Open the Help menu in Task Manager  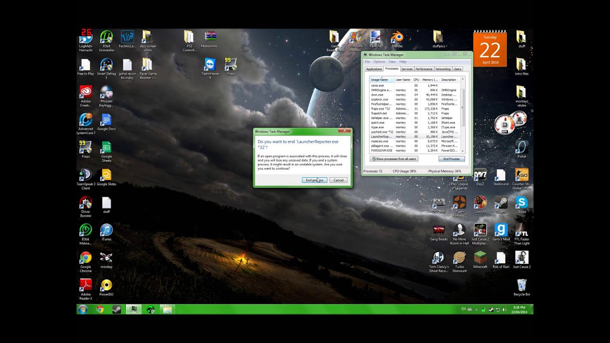pos(403,61)
